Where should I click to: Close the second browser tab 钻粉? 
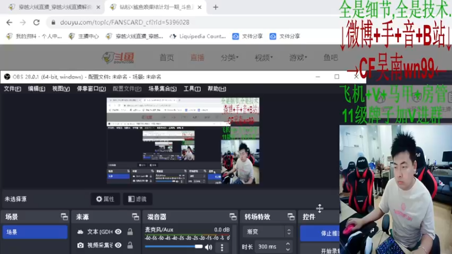(199, 7)
